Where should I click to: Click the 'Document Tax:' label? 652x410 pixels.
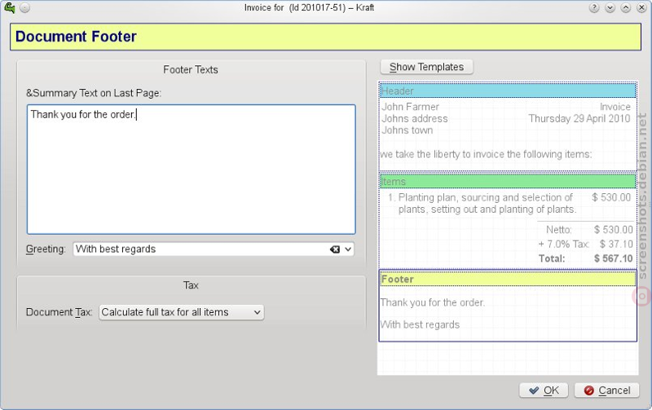coord(59,312)
